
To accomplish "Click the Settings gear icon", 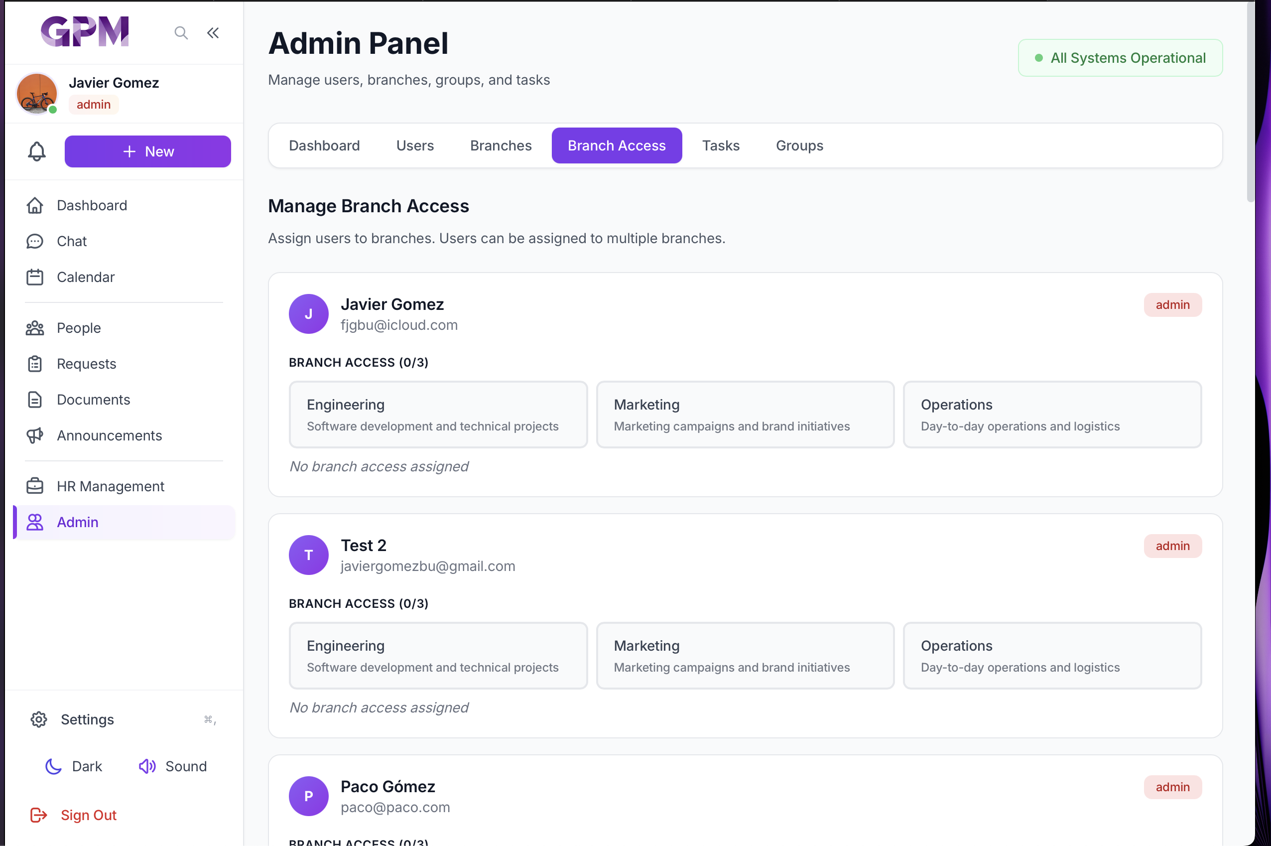I will [39, 719].
